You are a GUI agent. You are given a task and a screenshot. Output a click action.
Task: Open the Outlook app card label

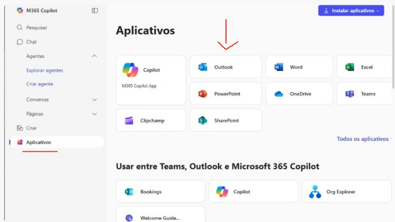tap(224, 67)
